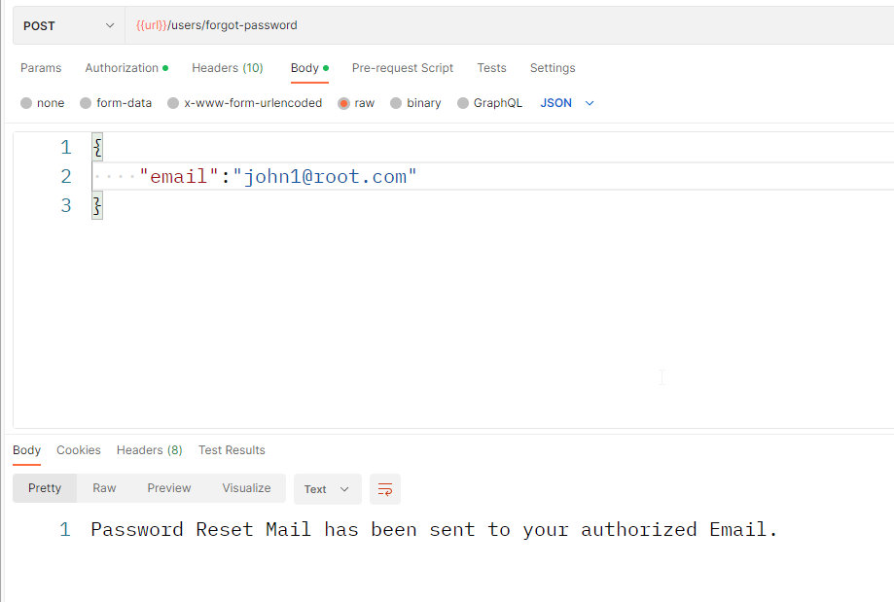Click the request URL field with forgot-password
The image size is (894, 602).
click(509, 25)
